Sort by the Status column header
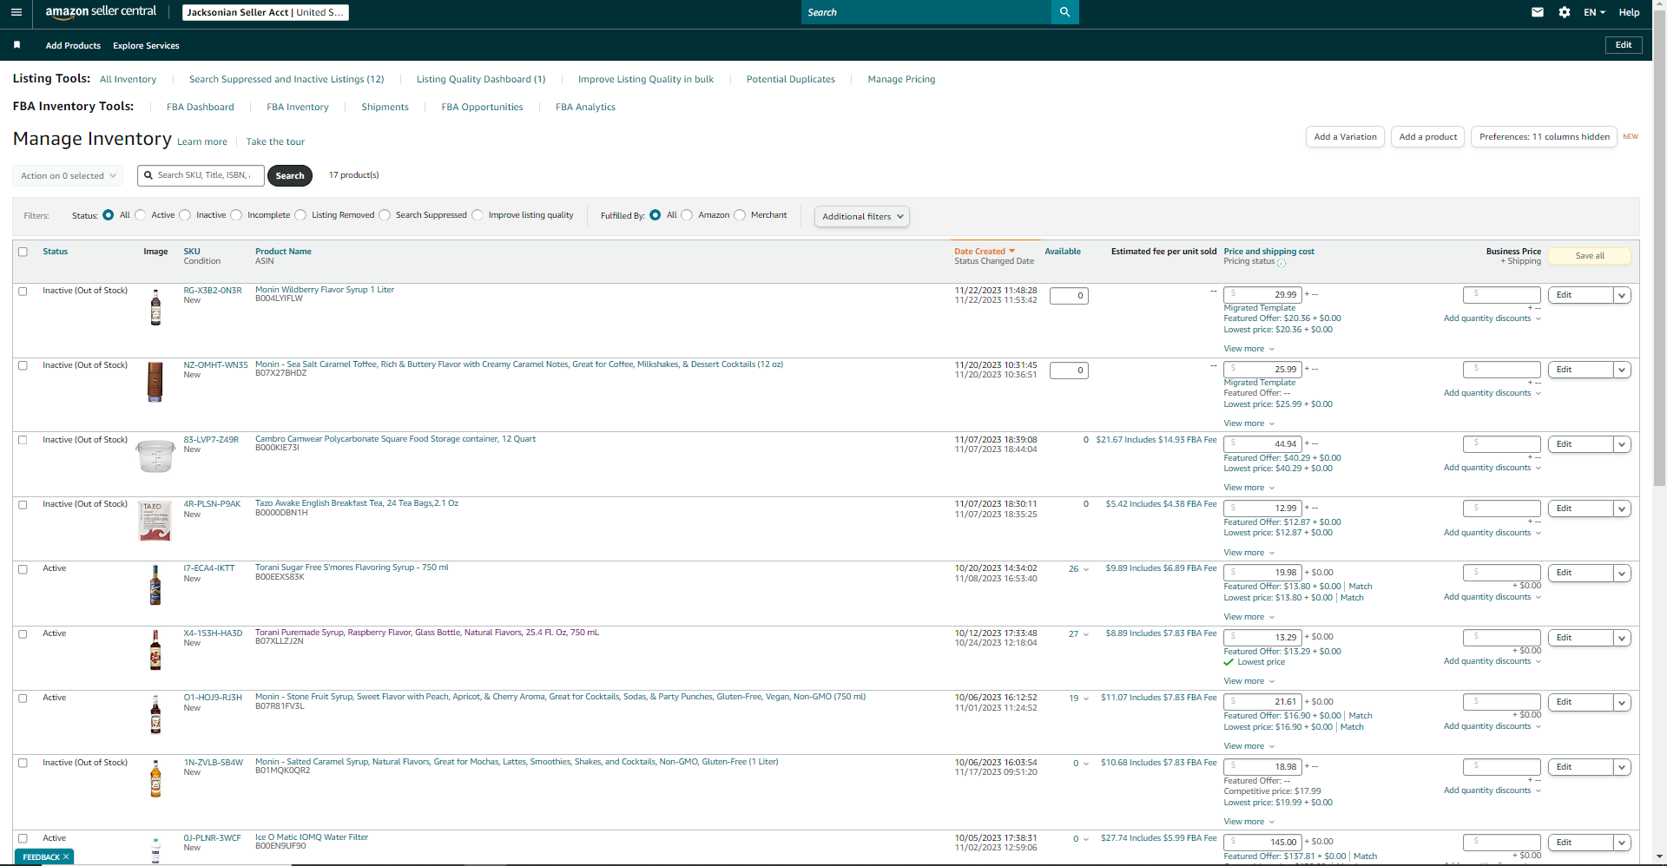This screenshot has height=866, width=1667. tap(55, 252)
